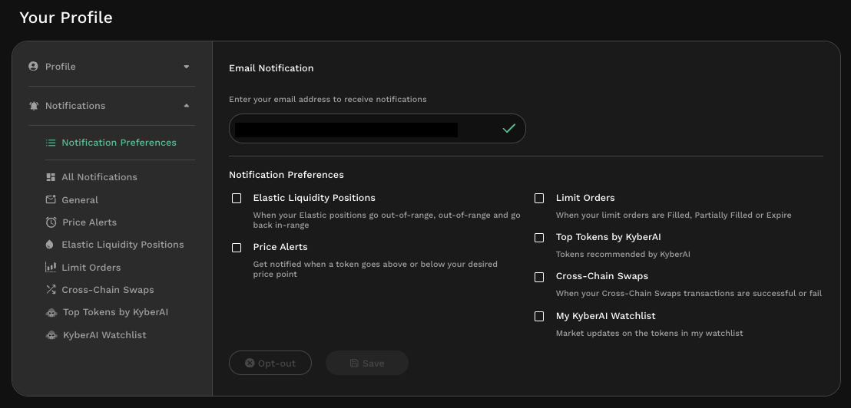Toggle the My KyberAI Watchlist checkbox
This screenshot has height=408, width=851.
click(x=539, y=316)
